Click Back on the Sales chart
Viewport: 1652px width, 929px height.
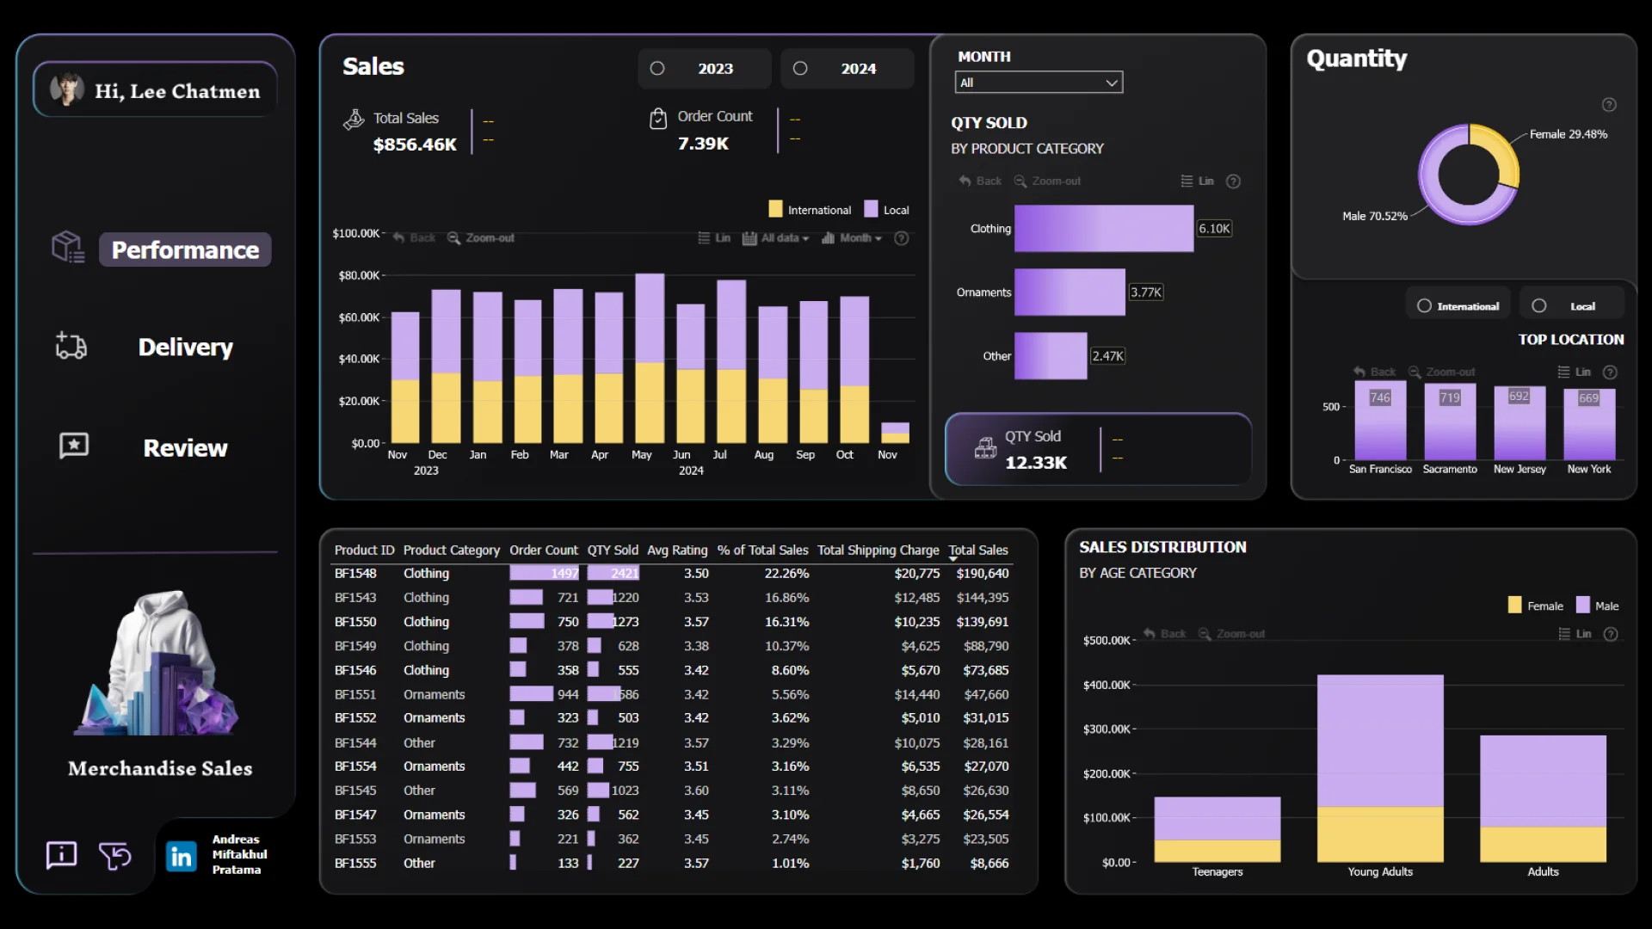[414, 238]
